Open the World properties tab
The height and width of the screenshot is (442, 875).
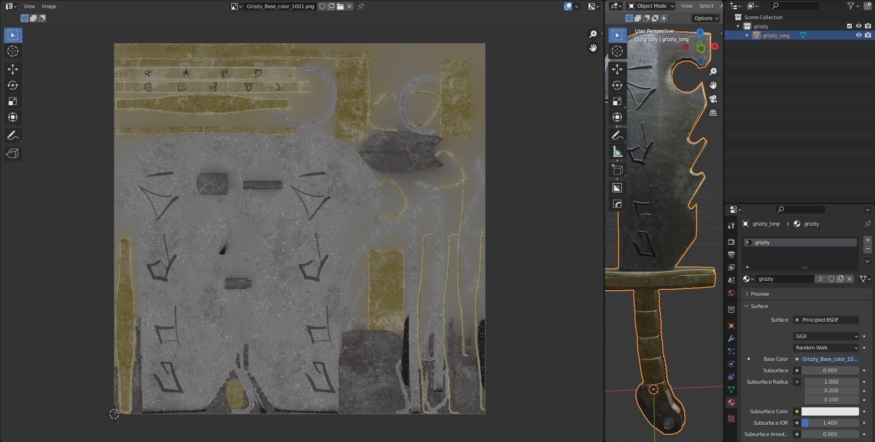tap(731, 293)
